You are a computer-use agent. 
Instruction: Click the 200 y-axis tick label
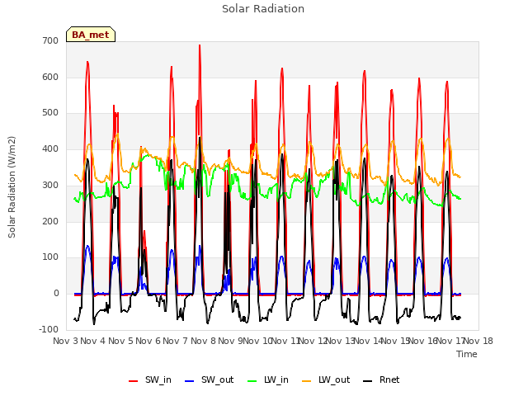point(50,221)
